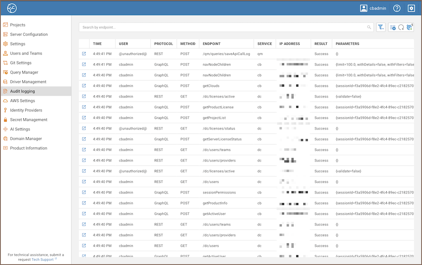422x265 pixels.
Task: Navigate to the Query Manager section
Action: coord(24,72)
